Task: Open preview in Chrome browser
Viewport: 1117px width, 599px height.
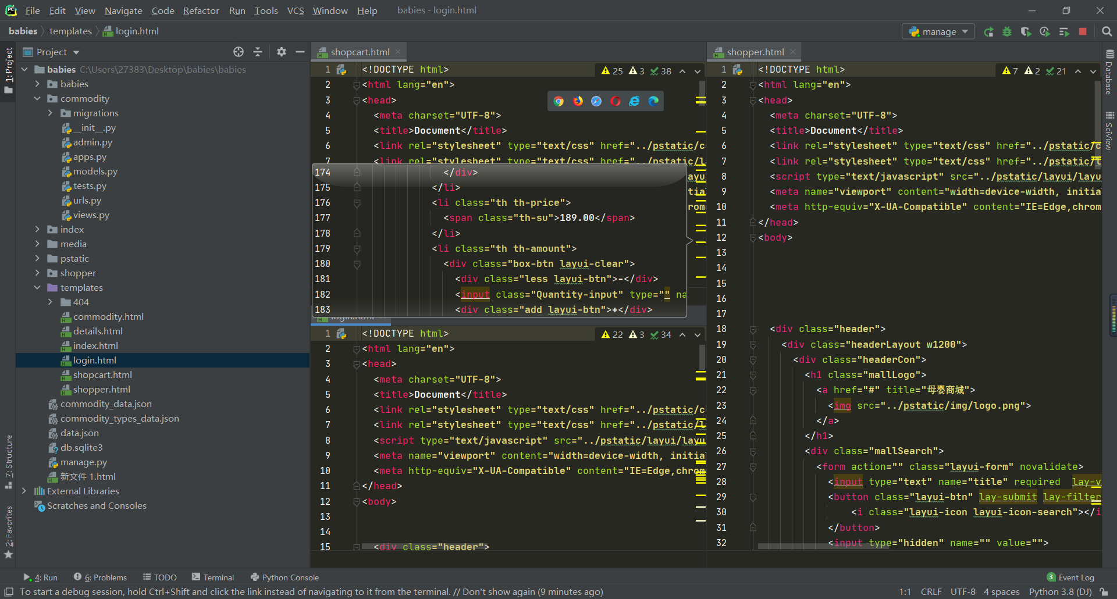Action: point(558,101)
